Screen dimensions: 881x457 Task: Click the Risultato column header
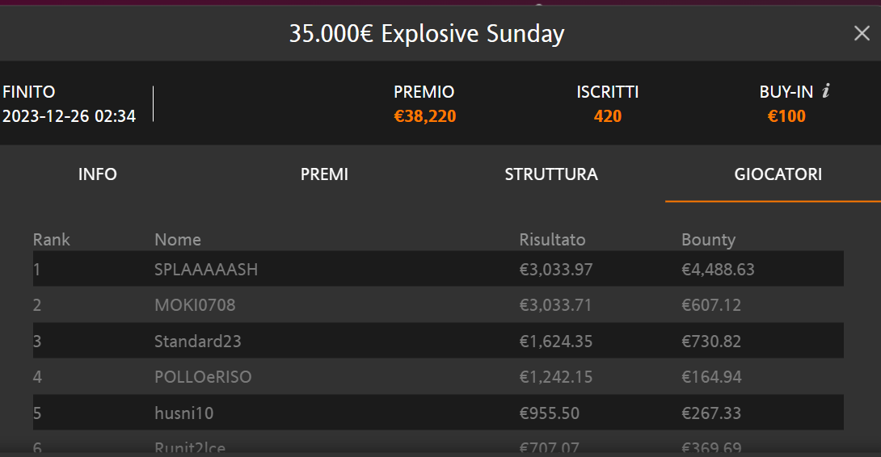(552, 240)
